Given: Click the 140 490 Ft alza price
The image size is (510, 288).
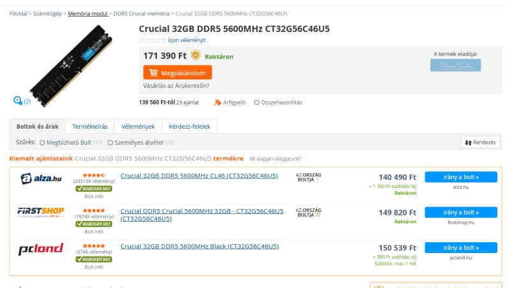Looking at the screenshot, I should (x=397, y=178).
